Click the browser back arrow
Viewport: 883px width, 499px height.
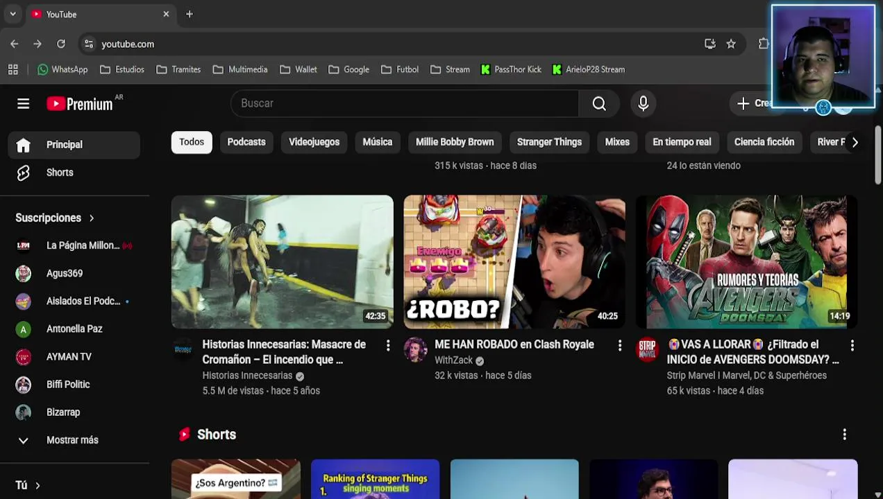pyautogui.click(x=15, y=44)
